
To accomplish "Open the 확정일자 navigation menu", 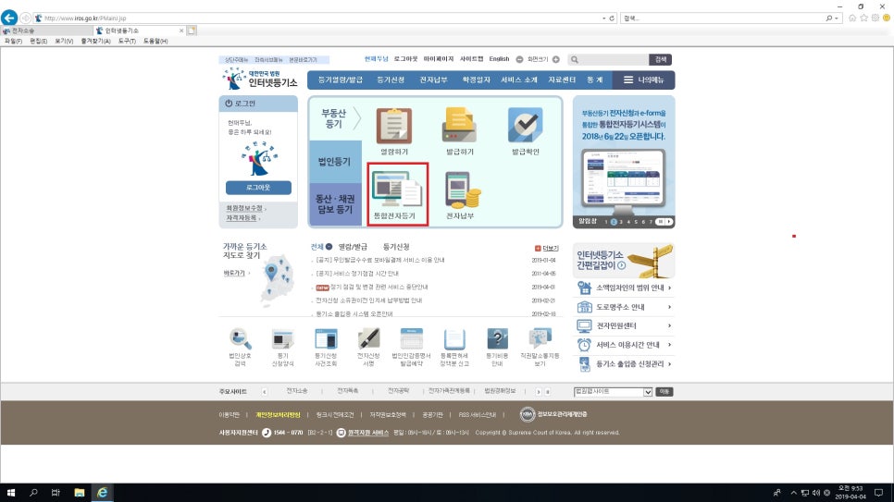I will [476, 80].
